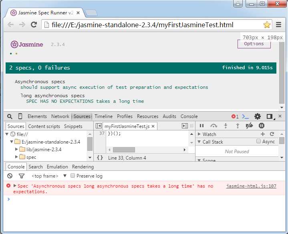Toggle device mode phone icon
The image size is (288, 234).
pos(20,116)
